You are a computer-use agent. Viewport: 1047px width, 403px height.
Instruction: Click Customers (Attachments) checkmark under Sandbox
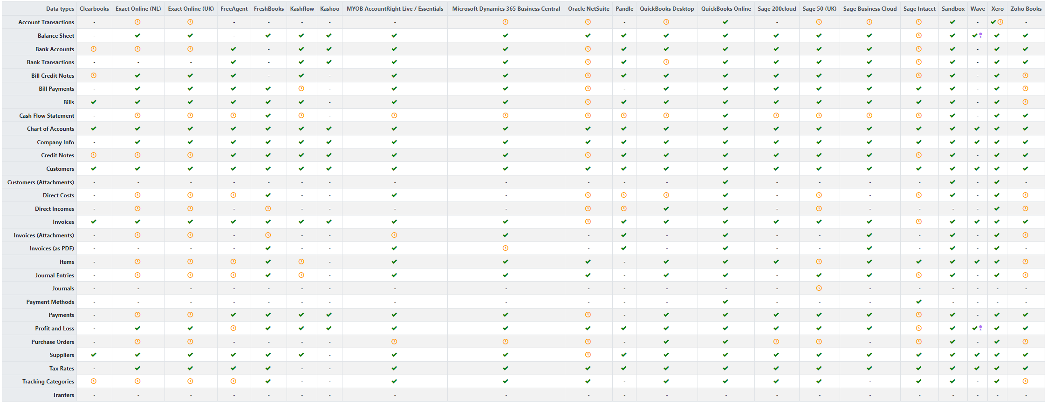click(x=952, y=182)
